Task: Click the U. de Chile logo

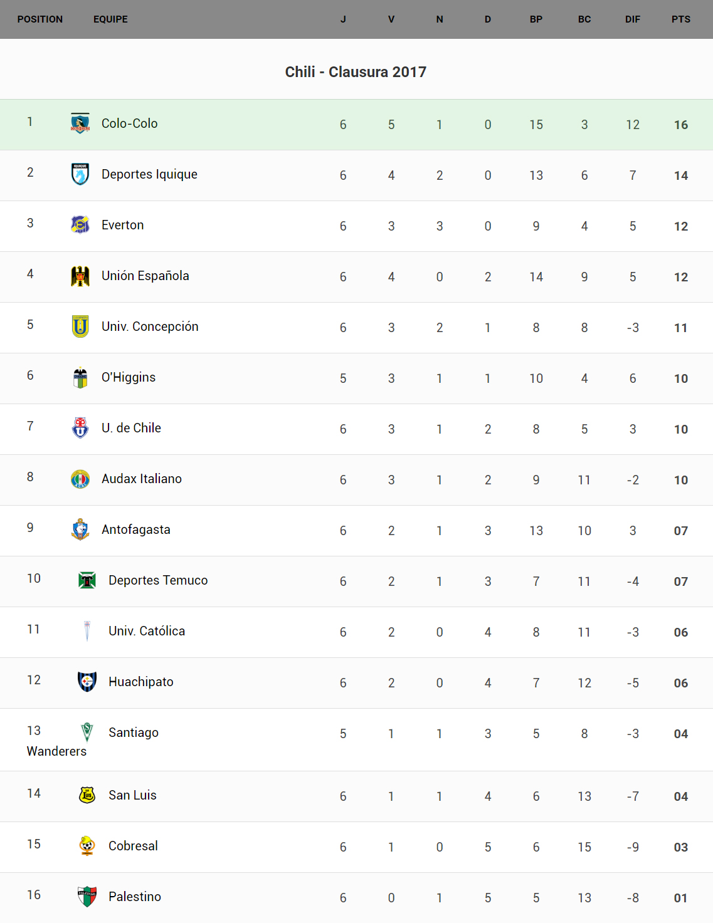Action: [80, 428]
